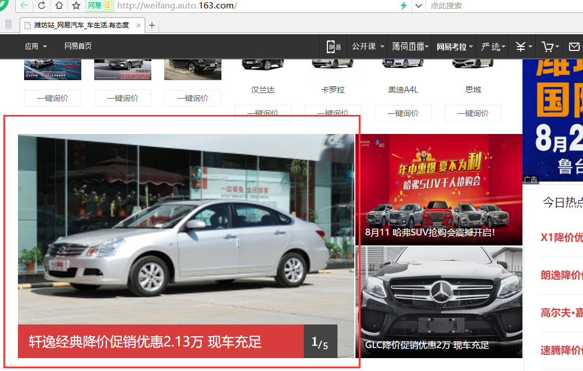Reload the page with refresh icon
The height and width of the screenshot is (371, 583).
41,5
